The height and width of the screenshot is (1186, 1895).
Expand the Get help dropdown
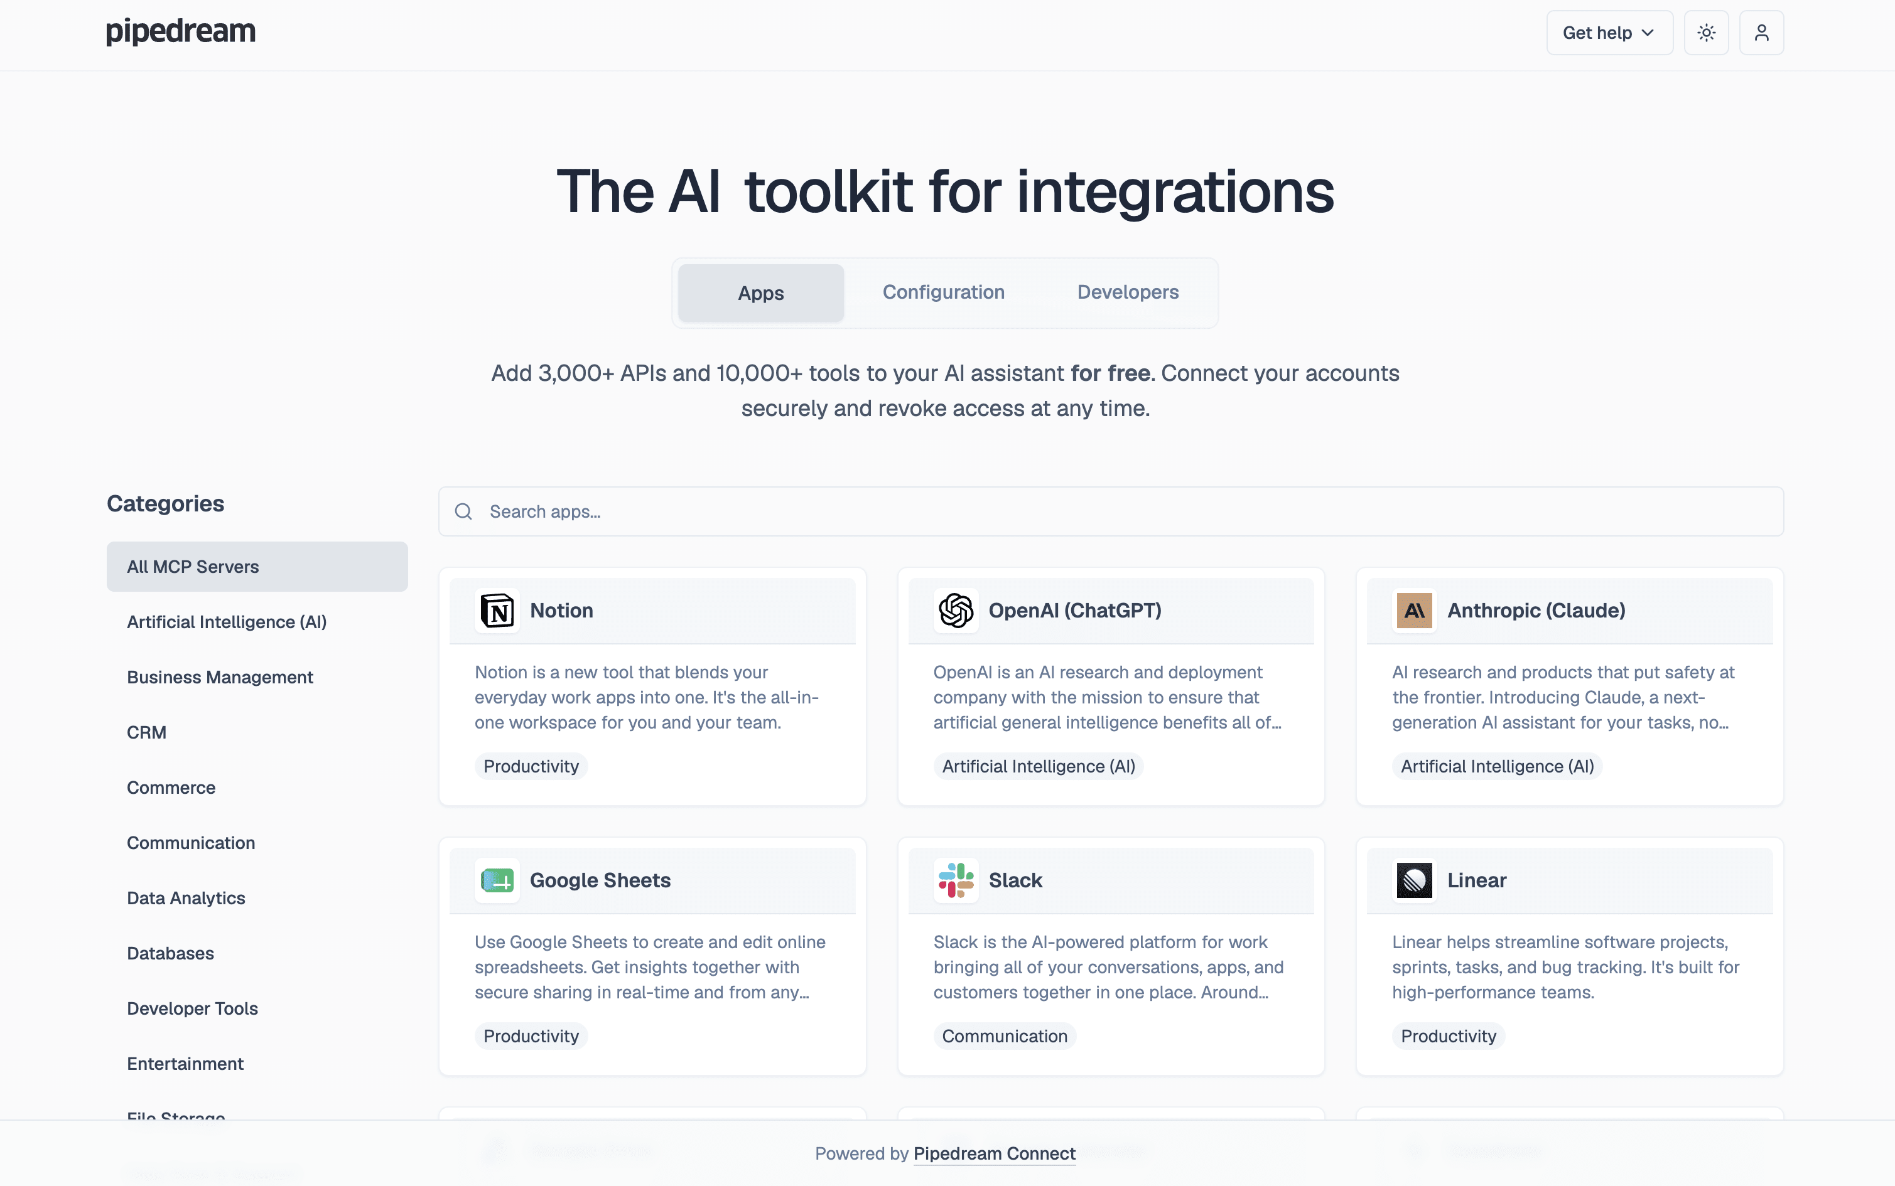(1609, 33)
